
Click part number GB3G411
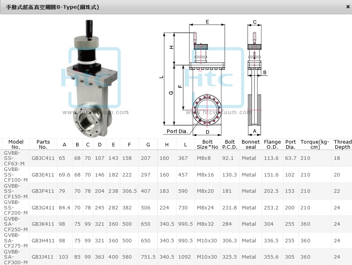pos(43,207)
